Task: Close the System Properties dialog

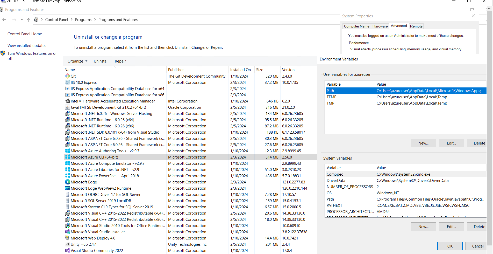Action: coord(473,16)
